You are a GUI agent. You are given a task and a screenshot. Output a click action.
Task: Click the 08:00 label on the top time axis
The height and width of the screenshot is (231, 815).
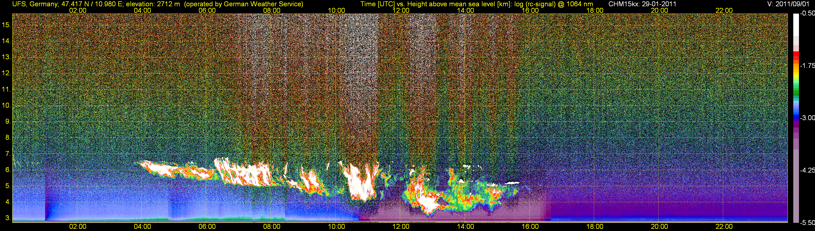pyautogui.click(x=272, y=10)
